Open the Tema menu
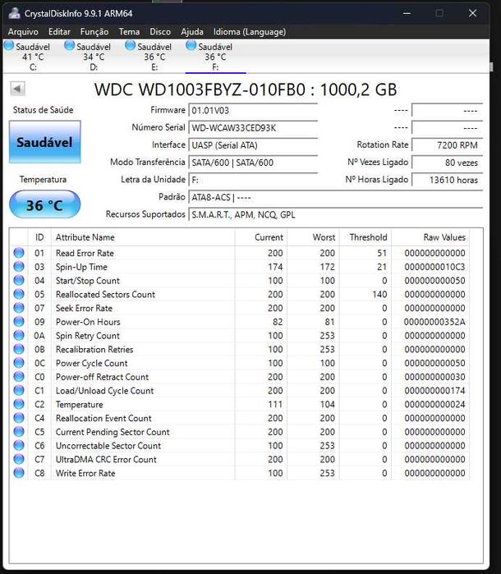501x574 pixels. (x=129, y=32)
